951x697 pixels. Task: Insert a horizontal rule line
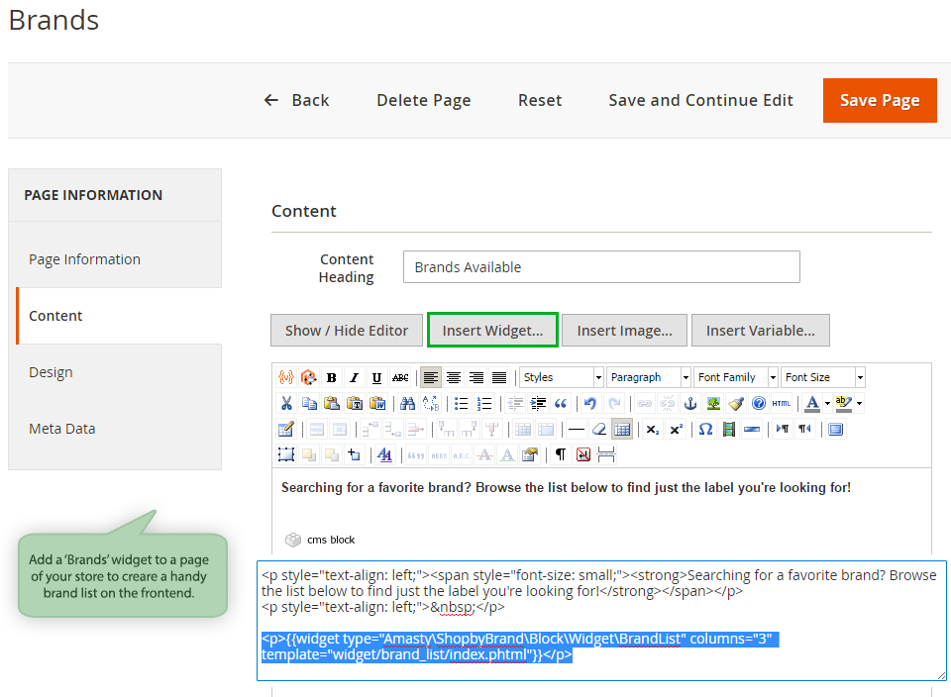pos(577,429)
